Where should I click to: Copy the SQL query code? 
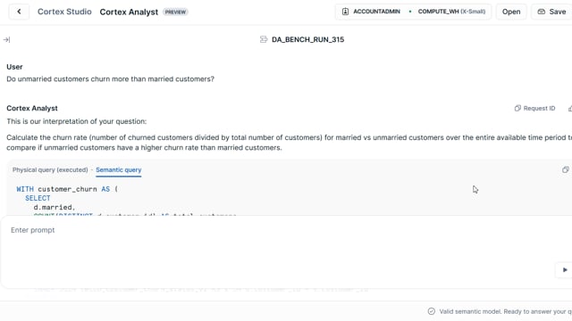[565, 169]
